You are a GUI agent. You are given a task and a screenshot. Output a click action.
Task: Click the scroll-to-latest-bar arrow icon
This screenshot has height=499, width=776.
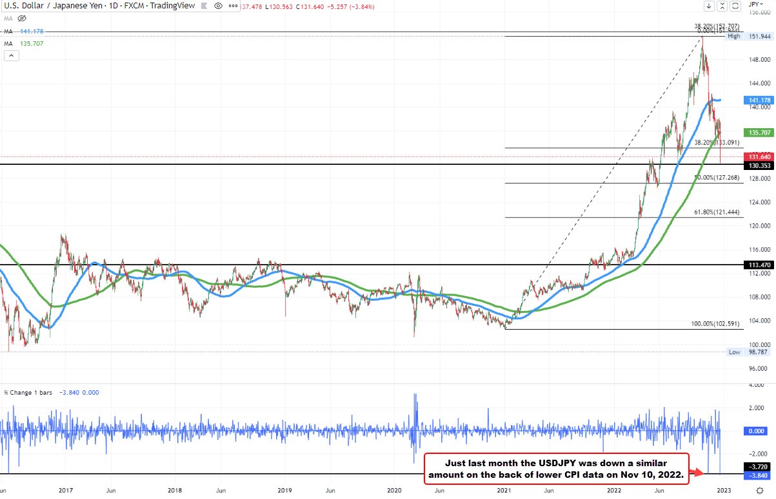click(708, 5)
